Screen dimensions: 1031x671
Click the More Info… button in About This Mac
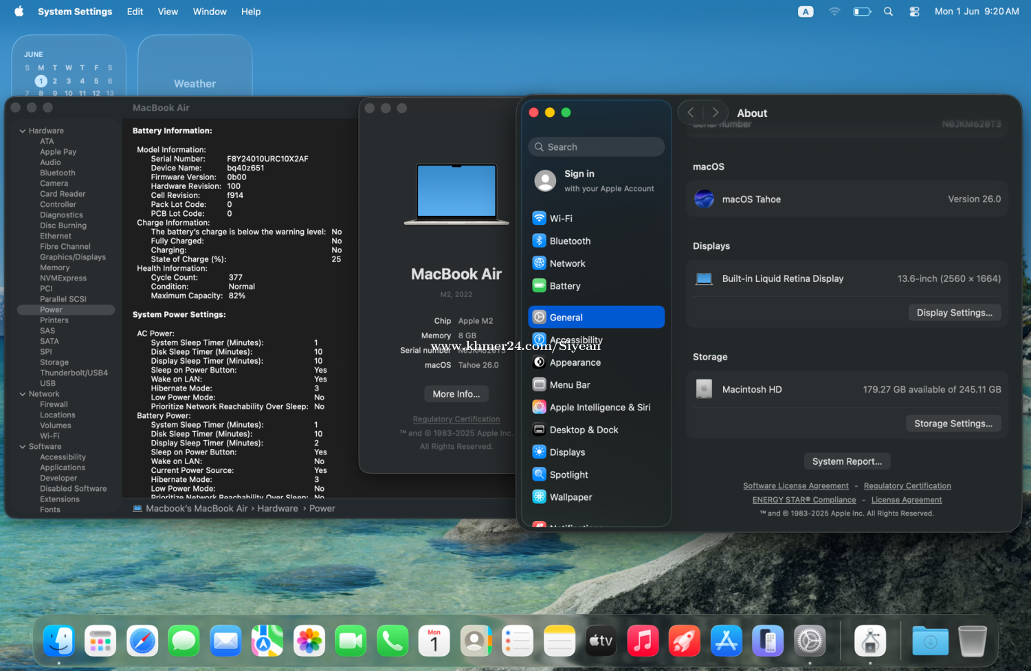click(x=456, y=394)
